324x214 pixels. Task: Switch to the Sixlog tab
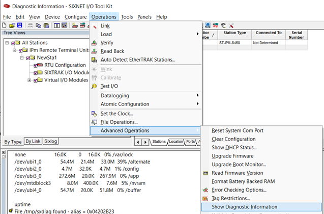pos(51,141)
